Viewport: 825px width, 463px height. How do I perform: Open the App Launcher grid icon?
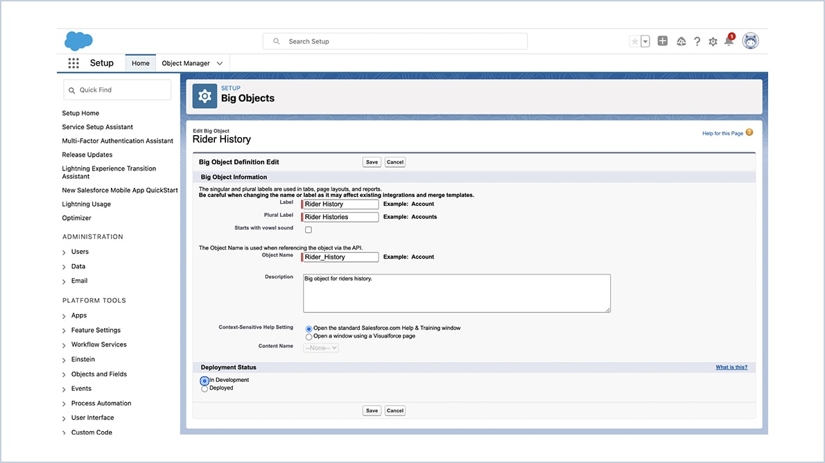coord(73,62)
